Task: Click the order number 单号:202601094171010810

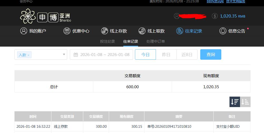Action: coord(169,126)
